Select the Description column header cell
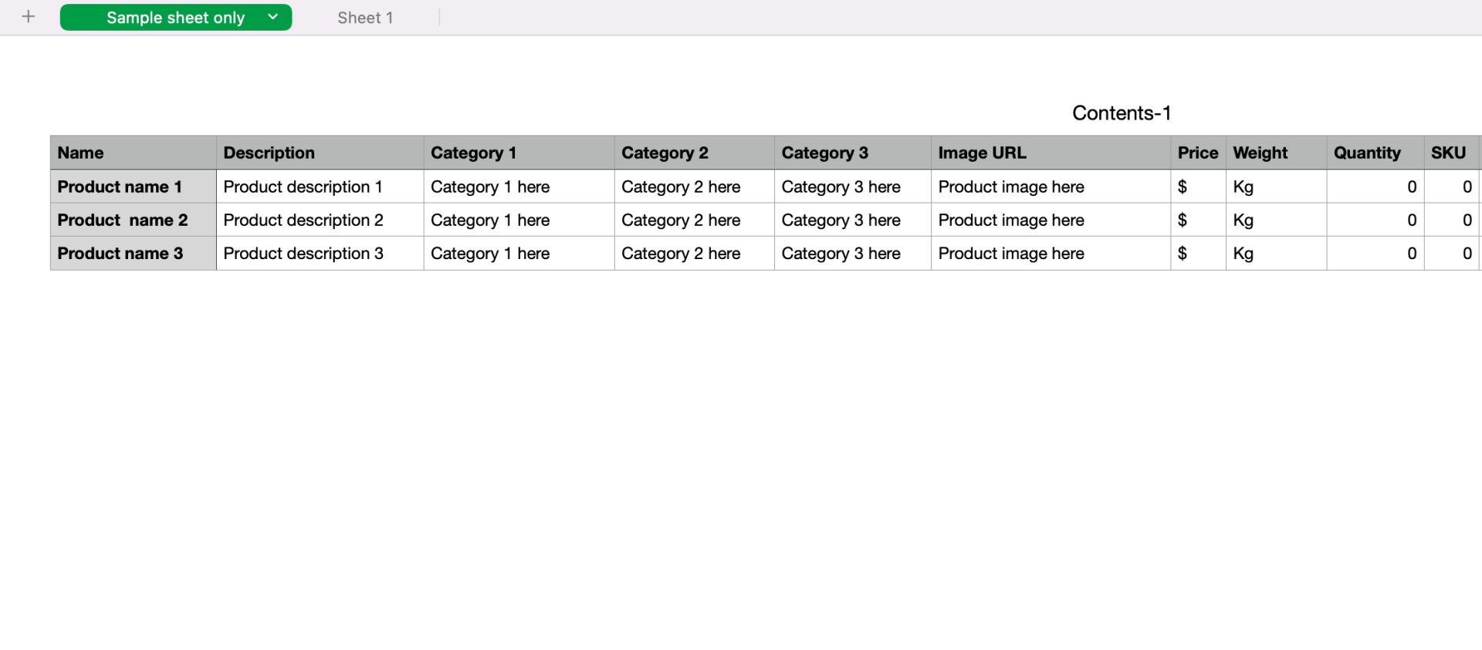Image resolution: width=1482 pixels, height=650 pixels. (320, 153)
